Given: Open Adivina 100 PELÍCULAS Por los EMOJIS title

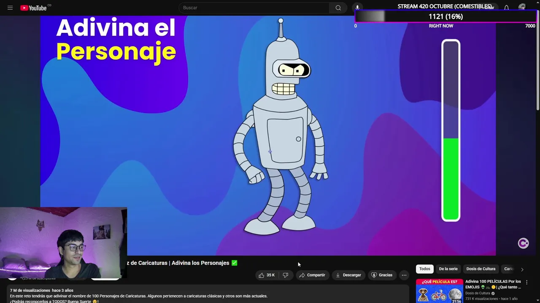Looking at the screenshot, I should tap(493, 284).
